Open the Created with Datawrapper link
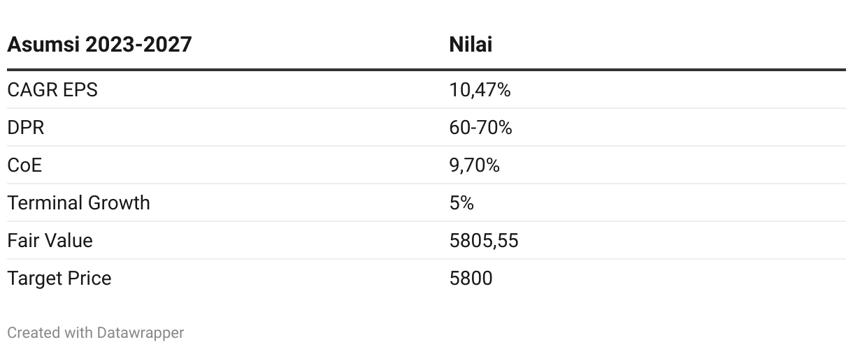This screenshot has height=349, width=853. point(96,333)
